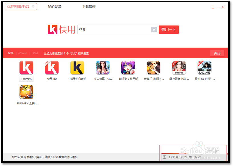Screen dimensions: 233x166
Task: Clear the search field with the X
Action: tap(154, 30)
